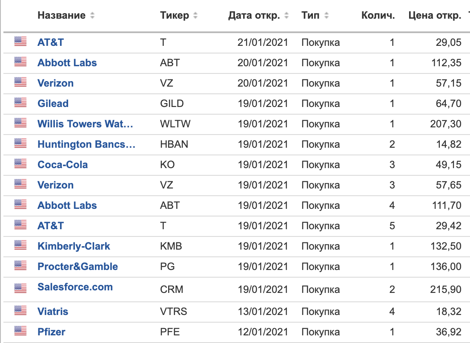Sort by Тип column arrows
Image resolution: width=470 pixels, height=343 pixels.
327,16
